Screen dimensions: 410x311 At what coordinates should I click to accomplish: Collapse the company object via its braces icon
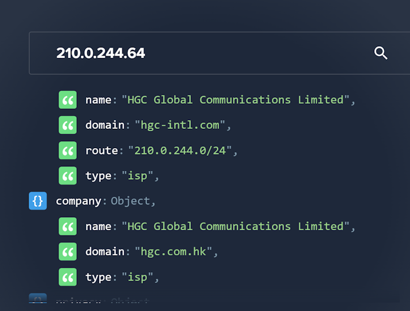tap(37, 201)
